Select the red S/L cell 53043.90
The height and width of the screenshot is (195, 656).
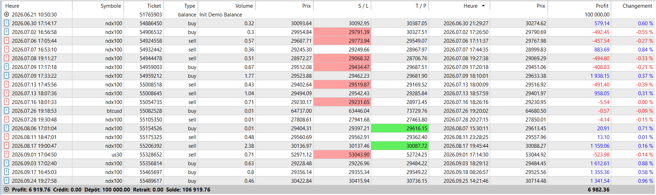342,154
